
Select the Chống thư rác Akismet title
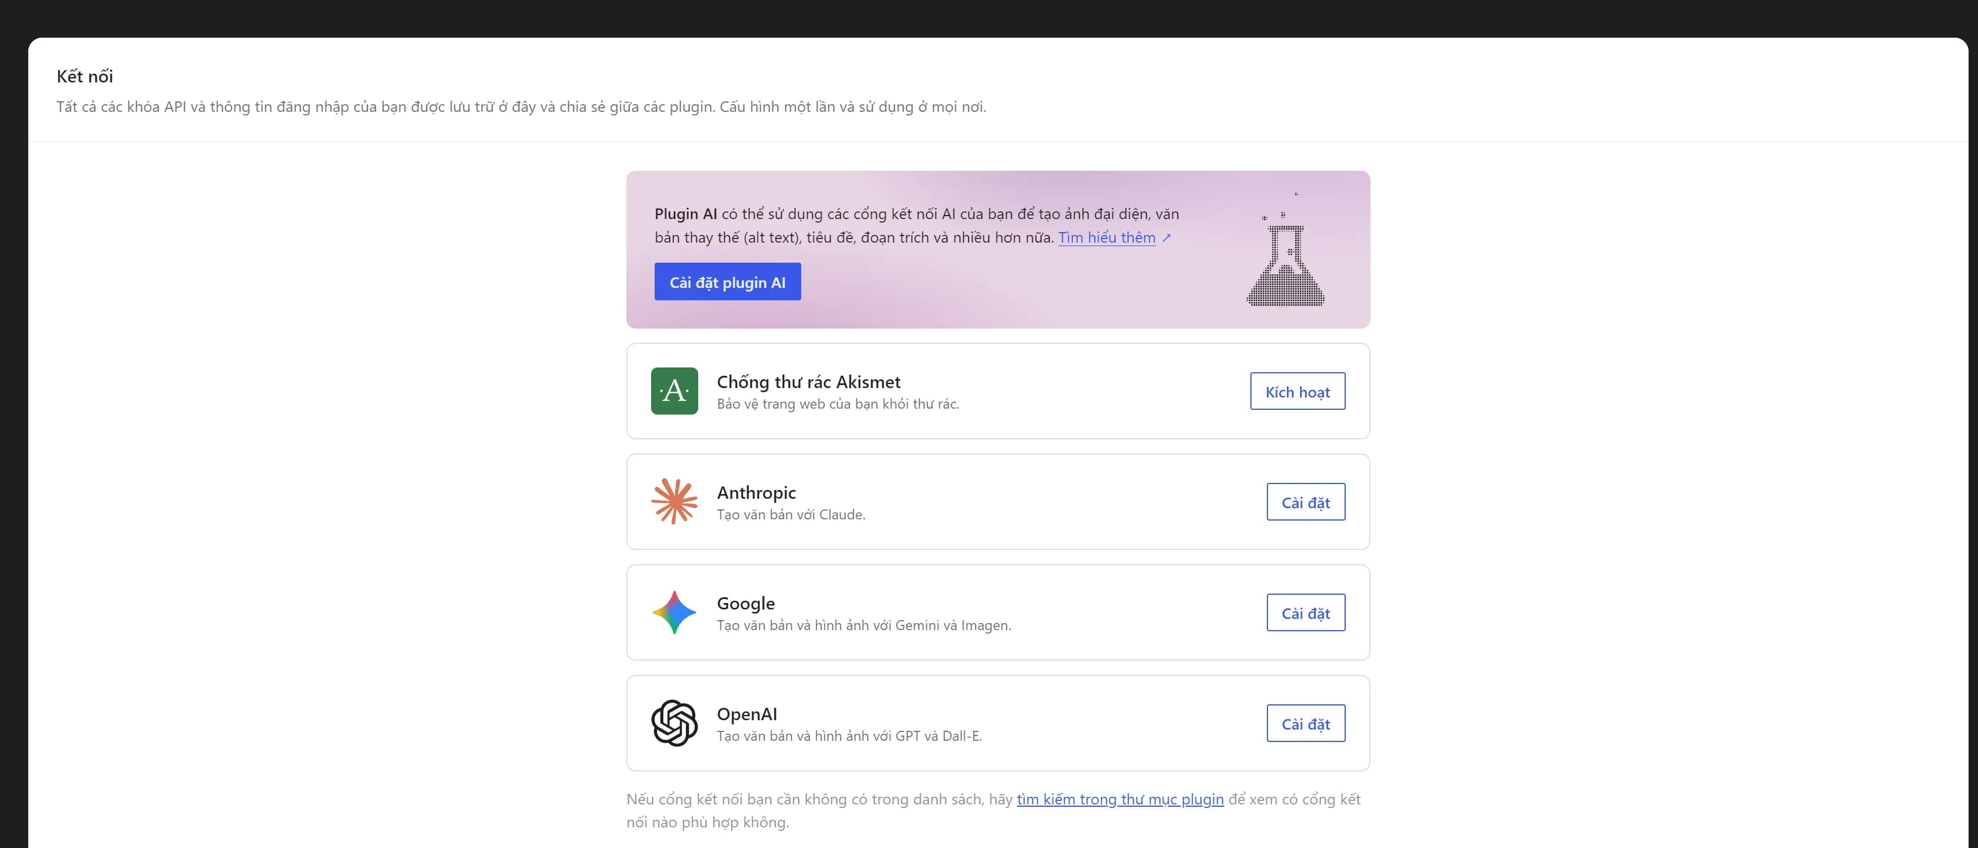[x=808, y=382]
